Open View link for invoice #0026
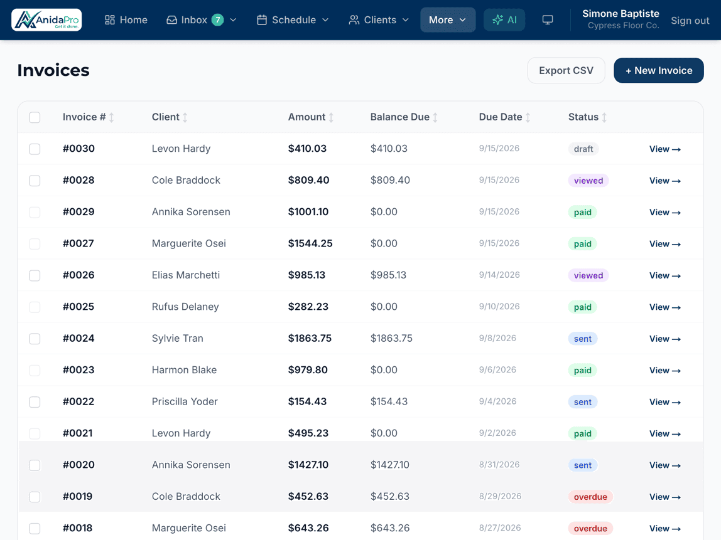Image resolution: width=721 pixels, height=540 pixels. click(665, 275)
